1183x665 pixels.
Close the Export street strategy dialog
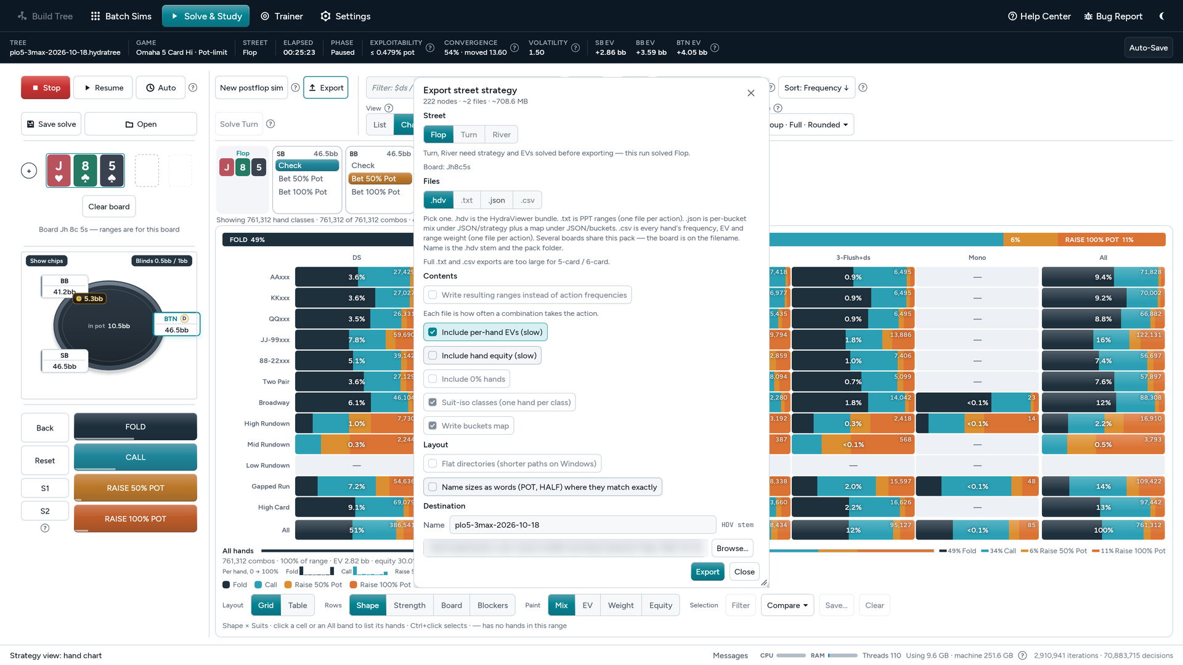[751, 93]
